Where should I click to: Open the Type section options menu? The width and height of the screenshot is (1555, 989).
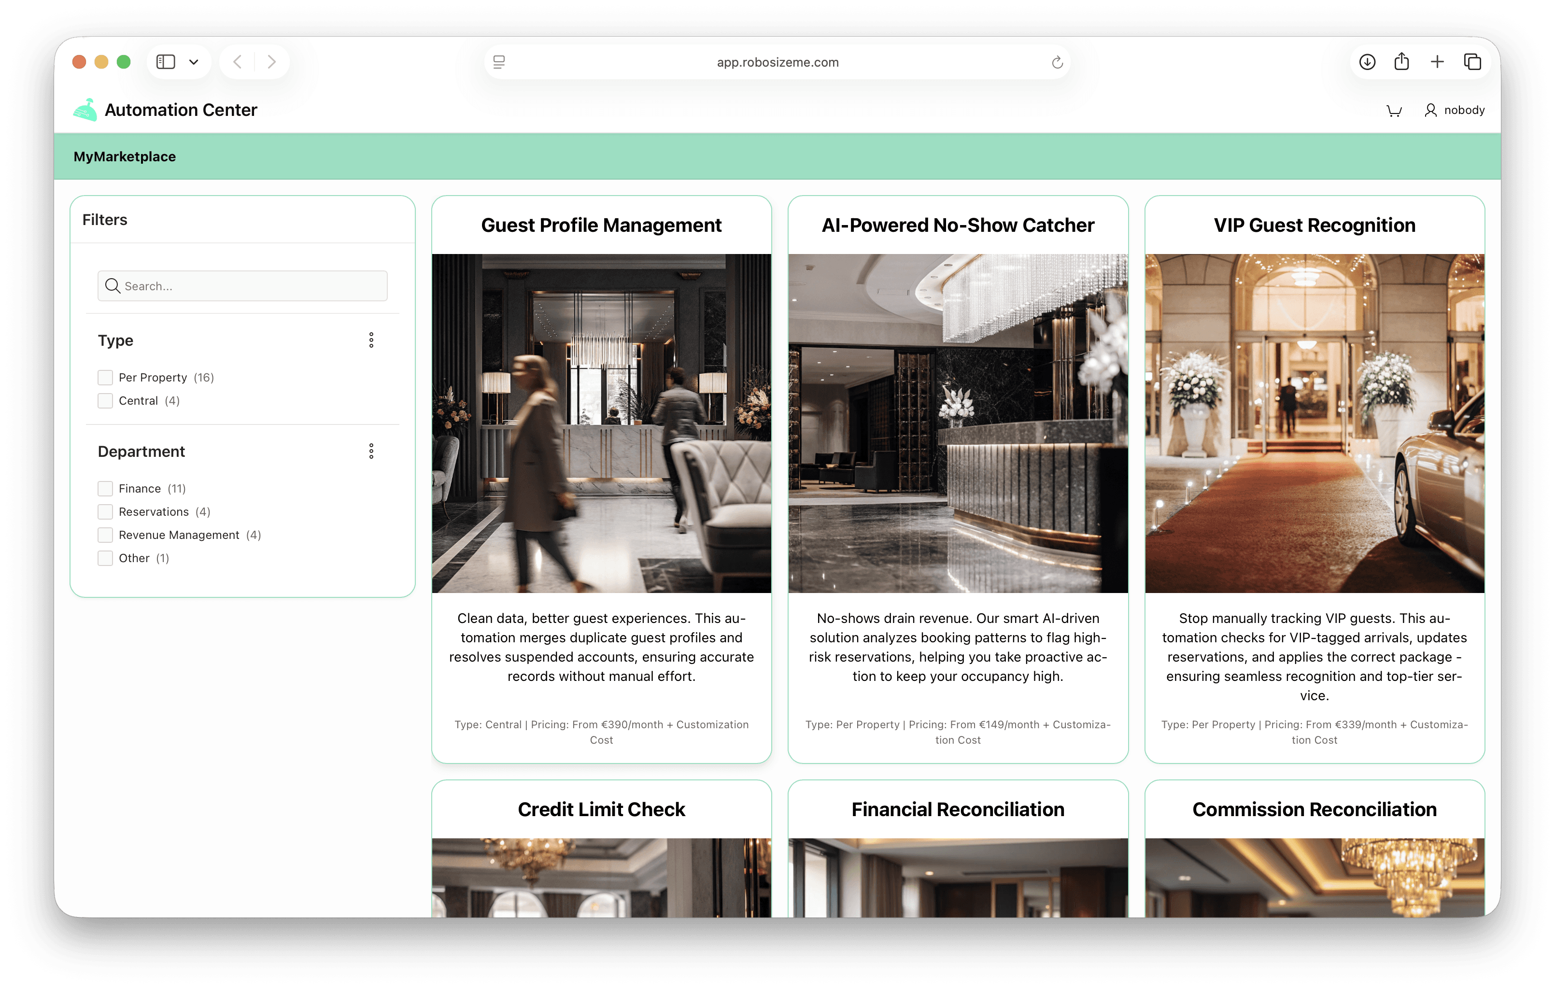(371, 340)
